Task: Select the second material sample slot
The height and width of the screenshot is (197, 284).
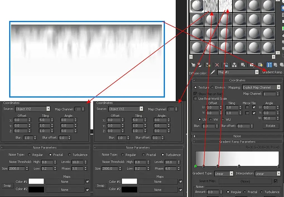Action: [211, 6]
